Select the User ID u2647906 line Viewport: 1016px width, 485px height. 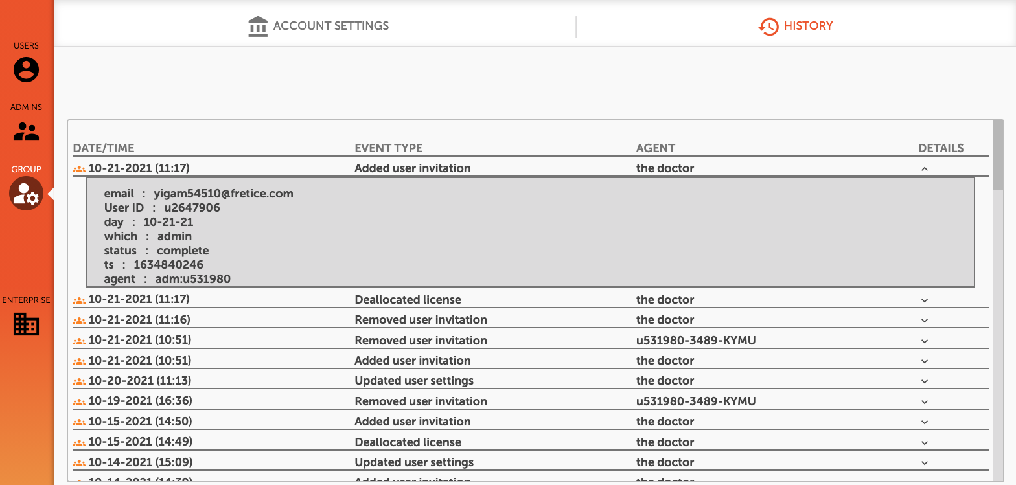click(x=162, y=208)
